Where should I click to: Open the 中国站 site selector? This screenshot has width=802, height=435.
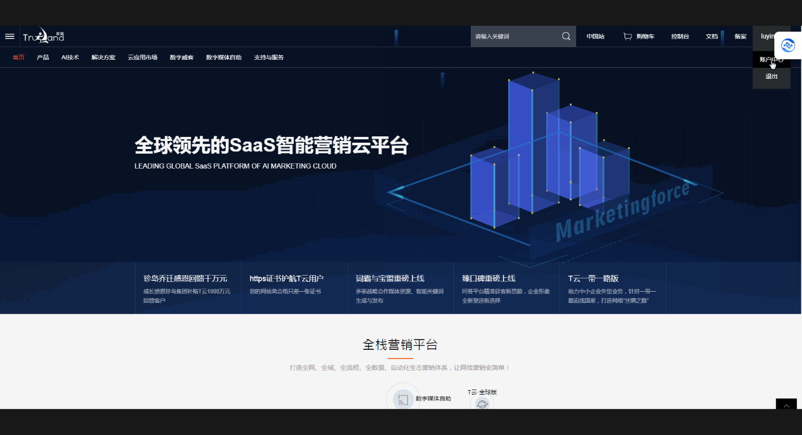click(x=595, y=36)
